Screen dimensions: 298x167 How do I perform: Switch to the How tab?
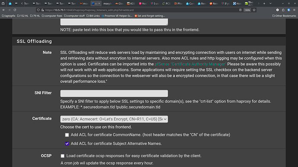238,3
